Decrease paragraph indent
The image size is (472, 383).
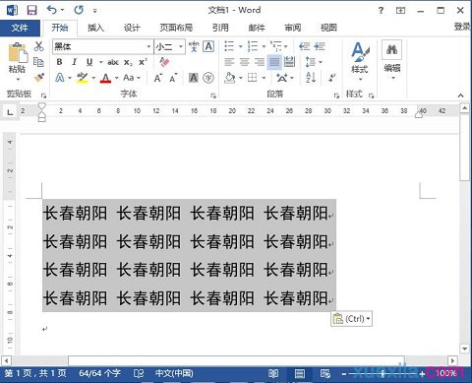(x=305, y=46)
